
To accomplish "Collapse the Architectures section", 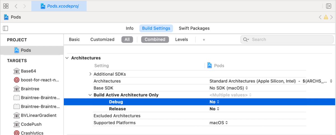I will tap(67, 58).
